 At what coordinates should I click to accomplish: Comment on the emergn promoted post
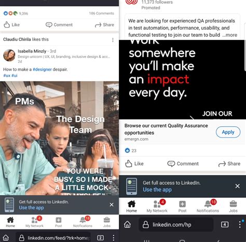coord(183,164)
